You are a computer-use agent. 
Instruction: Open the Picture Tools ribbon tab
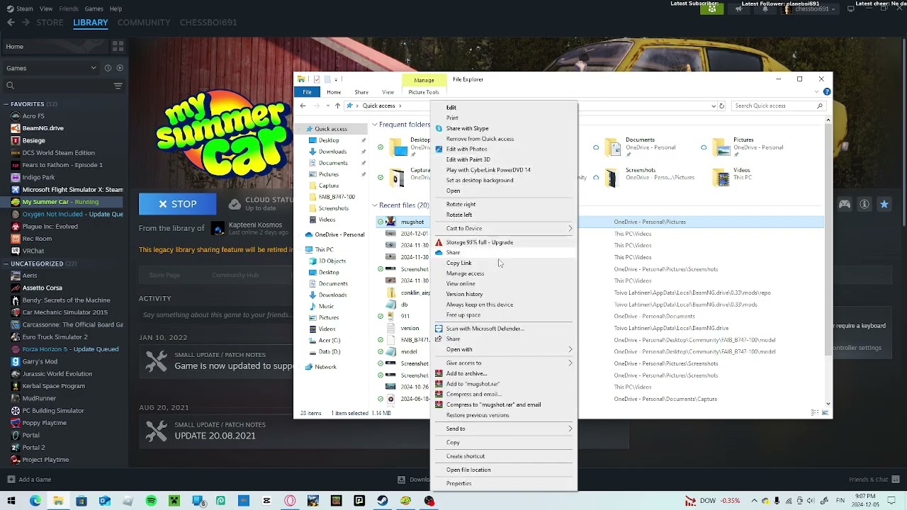pos(424,92)
